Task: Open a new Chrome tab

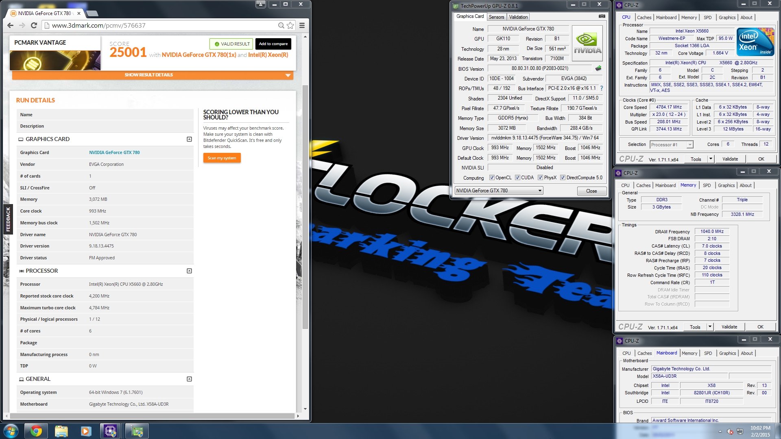Action: tap(92, 13)
